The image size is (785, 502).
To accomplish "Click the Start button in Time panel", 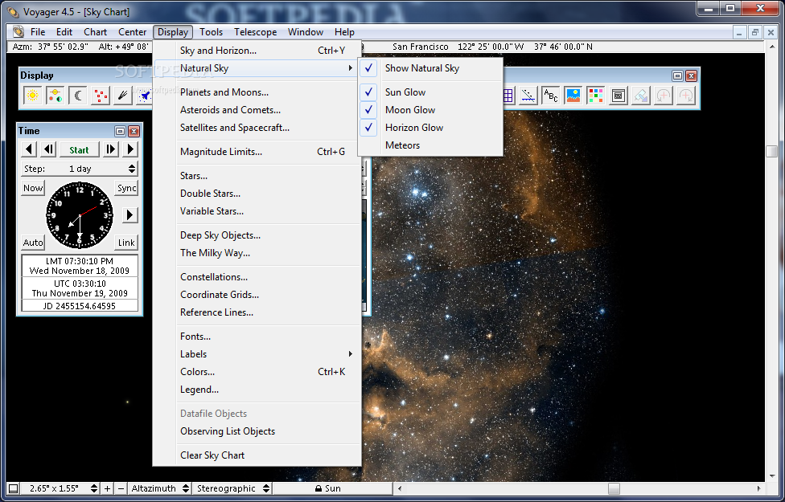I will tap(79, 149).
